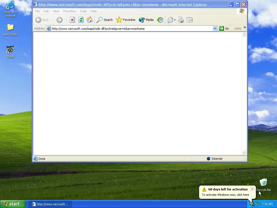Click the Internet Explorer taskbar button
277x208 pixels.
pyautogui.click(x=50, y=204)
